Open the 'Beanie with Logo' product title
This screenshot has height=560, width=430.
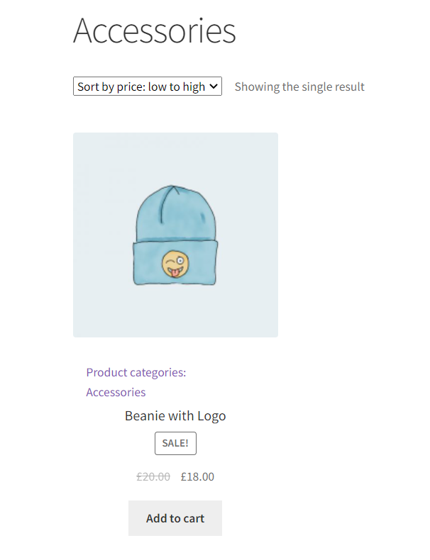(175, 415)
